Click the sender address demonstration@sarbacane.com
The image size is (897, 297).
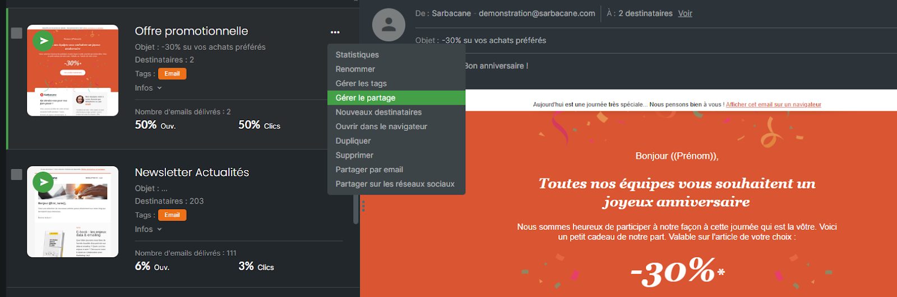[537, 13]
